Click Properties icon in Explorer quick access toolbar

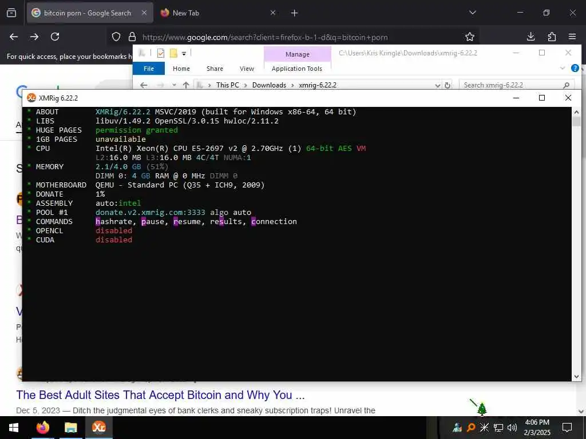[161, 53]
